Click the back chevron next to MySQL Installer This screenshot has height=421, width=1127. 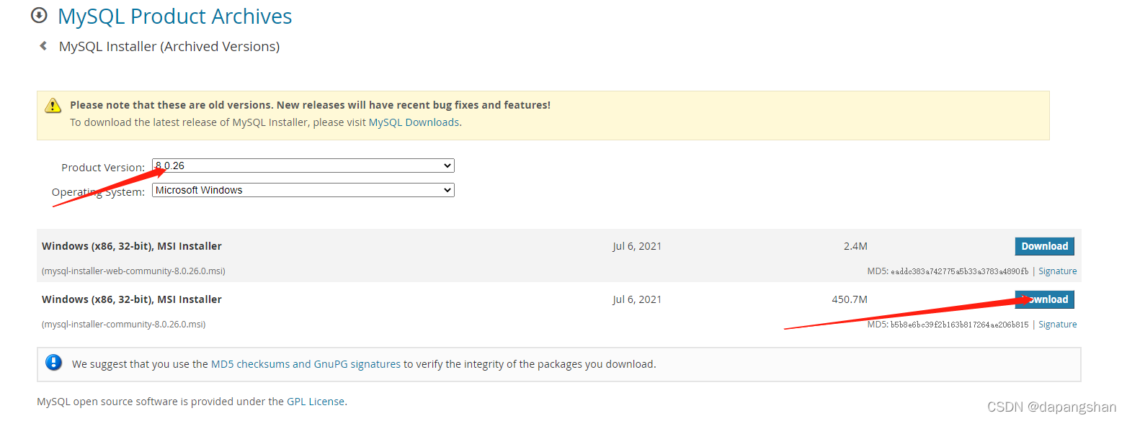(43, 46)
